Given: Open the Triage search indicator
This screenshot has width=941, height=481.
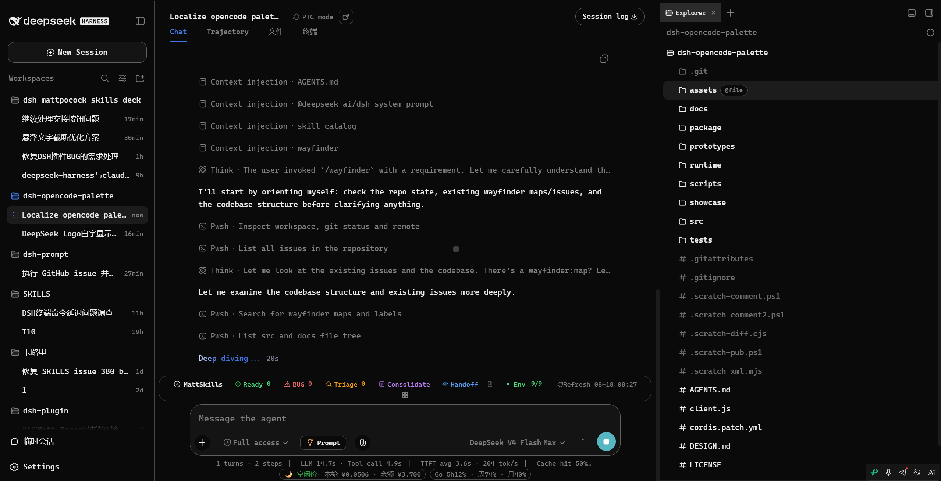Looking at the screenshot, I should [x=345, y=384].
